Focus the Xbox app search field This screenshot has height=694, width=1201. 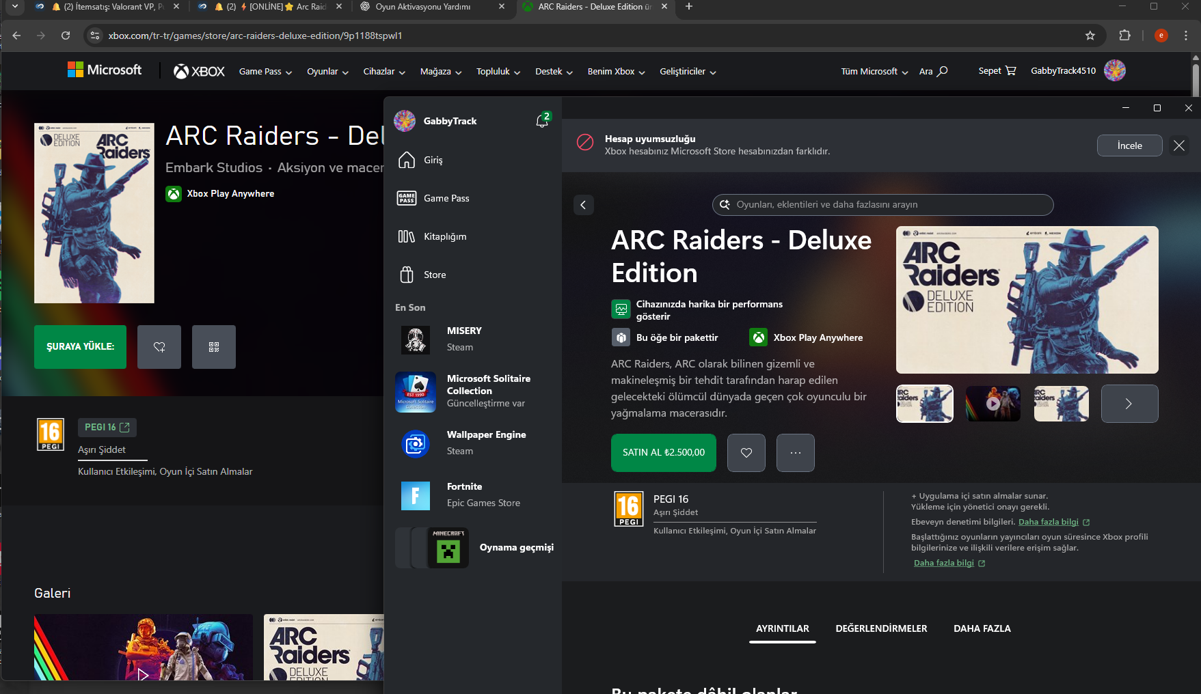tap(882, 204)
